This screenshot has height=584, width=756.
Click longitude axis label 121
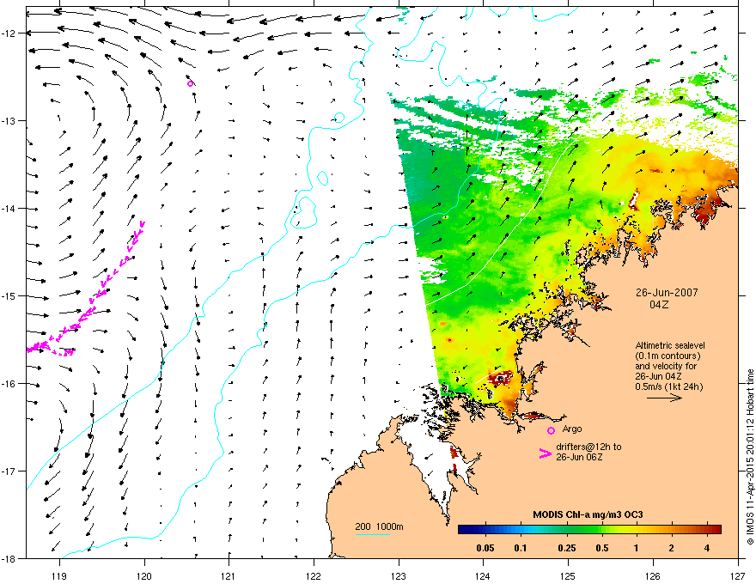(229, 575)
